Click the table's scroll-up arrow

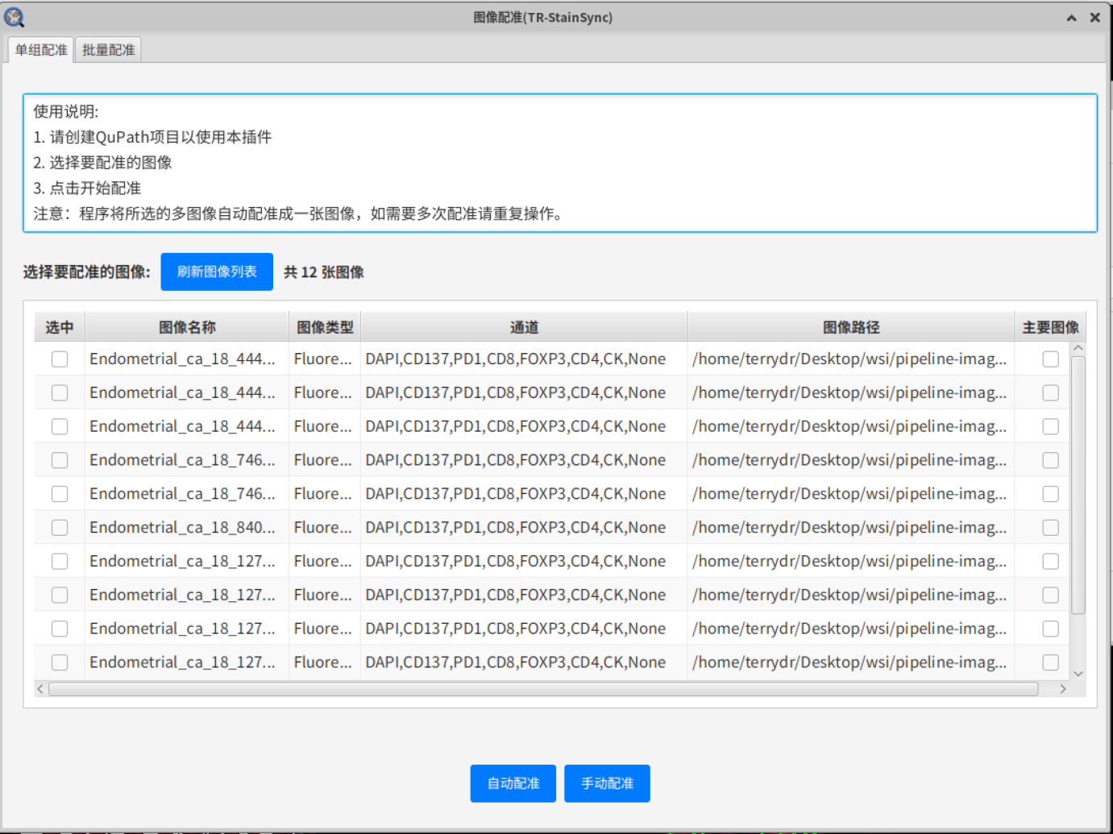tap(1078, 348)
